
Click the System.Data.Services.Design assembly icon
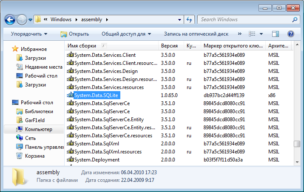pos(70,71)
